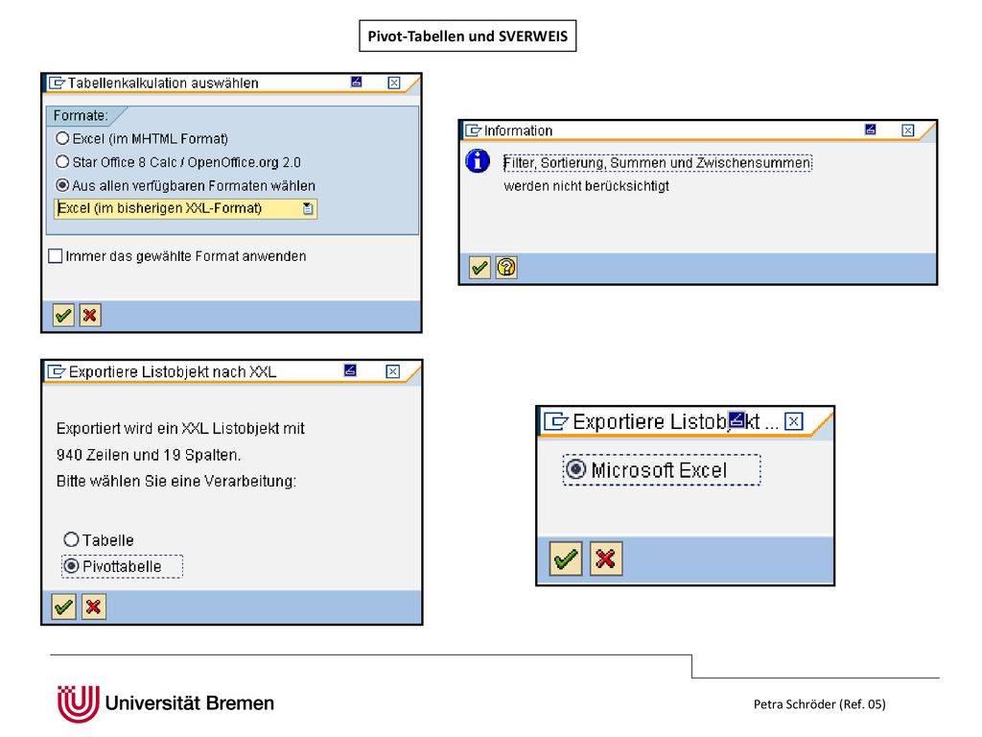Click the Formate: group tab label
982x737 pixels.
(x=81, y=115)
